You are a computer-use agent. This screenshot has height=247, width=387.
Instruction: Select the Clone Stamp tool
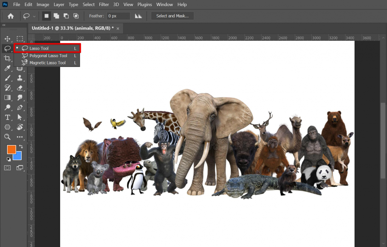(x=20, y=78)
